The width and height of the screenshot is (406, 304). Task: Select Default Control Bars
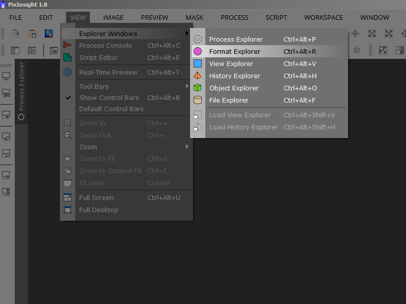(x=126, y=109)
